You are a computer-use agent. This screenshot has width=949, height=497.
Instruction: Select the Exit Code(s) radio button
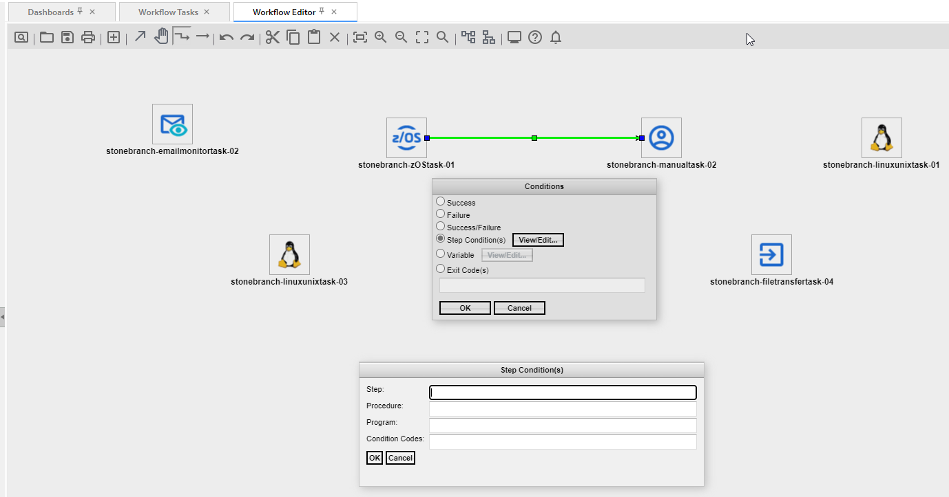pos(441,269)
